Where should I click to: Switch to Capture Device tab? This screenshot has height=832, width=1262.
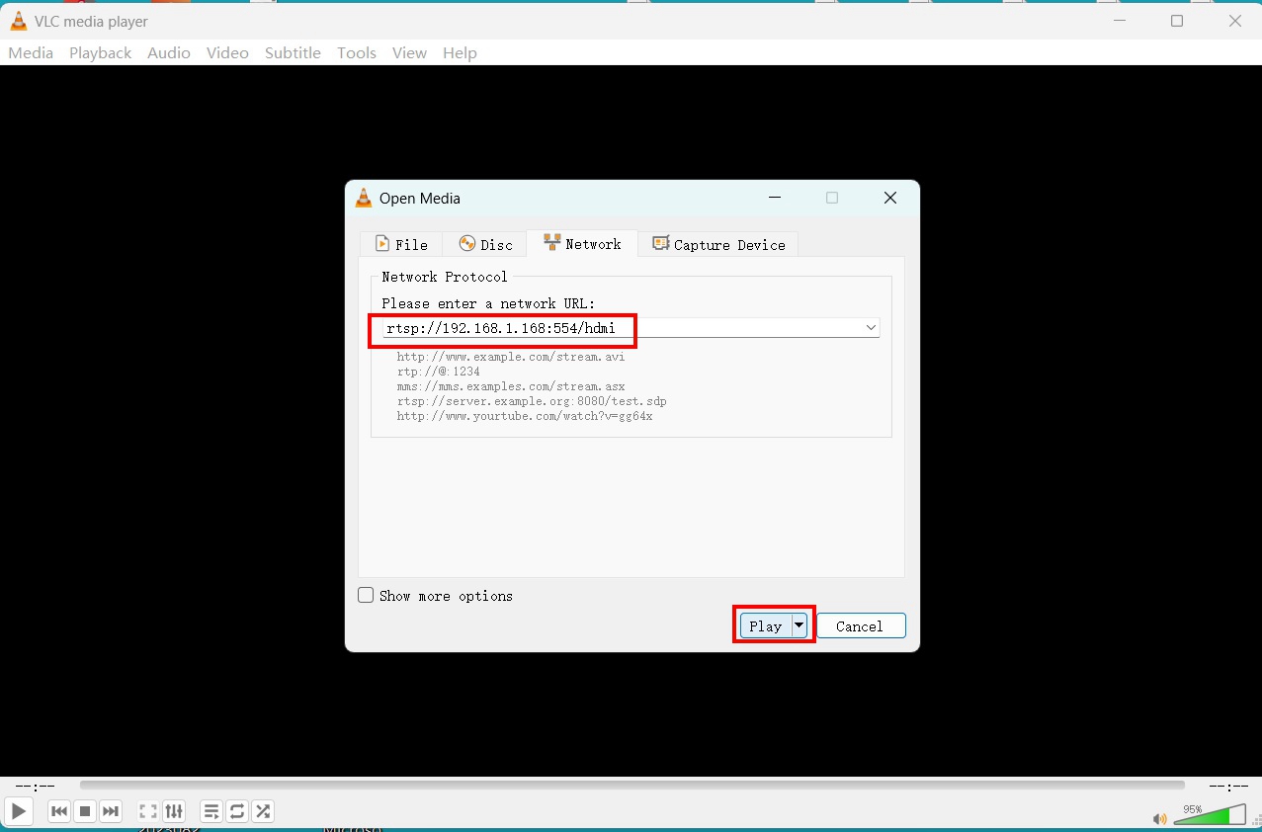[718, 244]
